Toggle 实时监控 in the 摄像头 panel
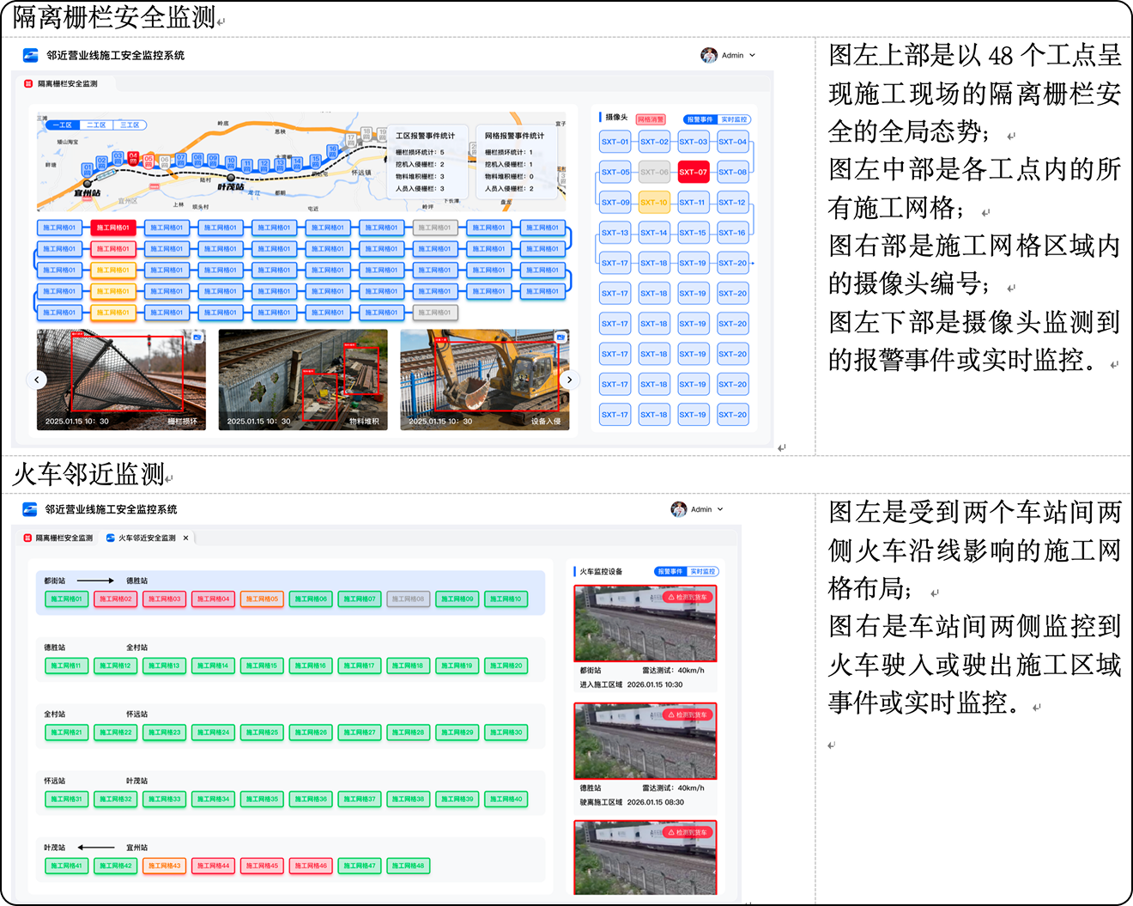 734,119
